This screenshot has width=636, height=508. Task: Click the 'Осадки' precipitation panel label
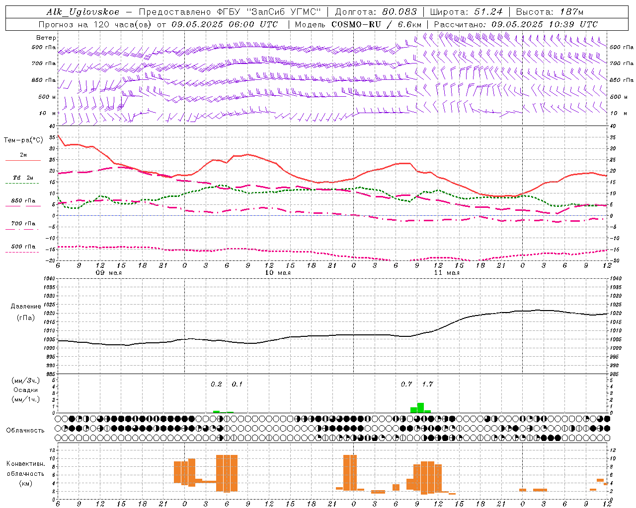pos(25,390)
